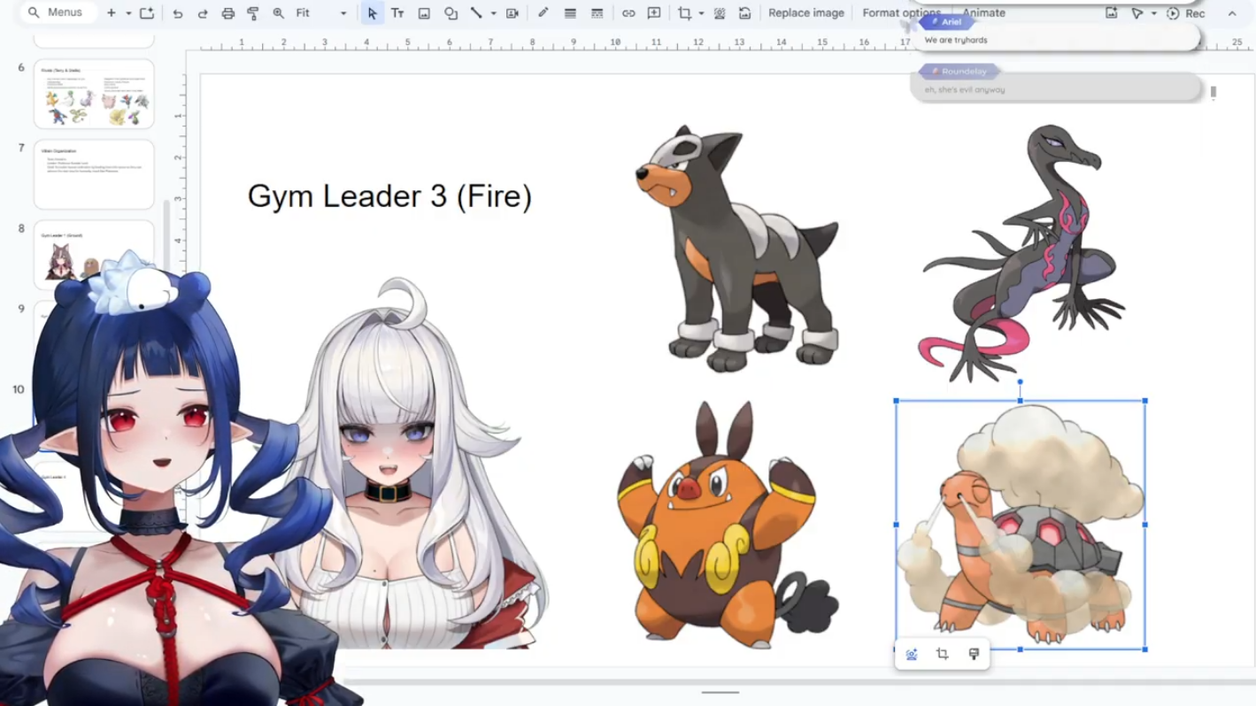This screenshot has width=1256, height=706.
Task: Select slide 6 thumbnail in filmstrip
Action: pos(94,94)
